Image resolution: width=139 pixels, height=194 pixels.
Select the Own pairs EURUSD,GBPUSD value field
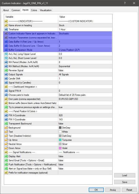85,99
